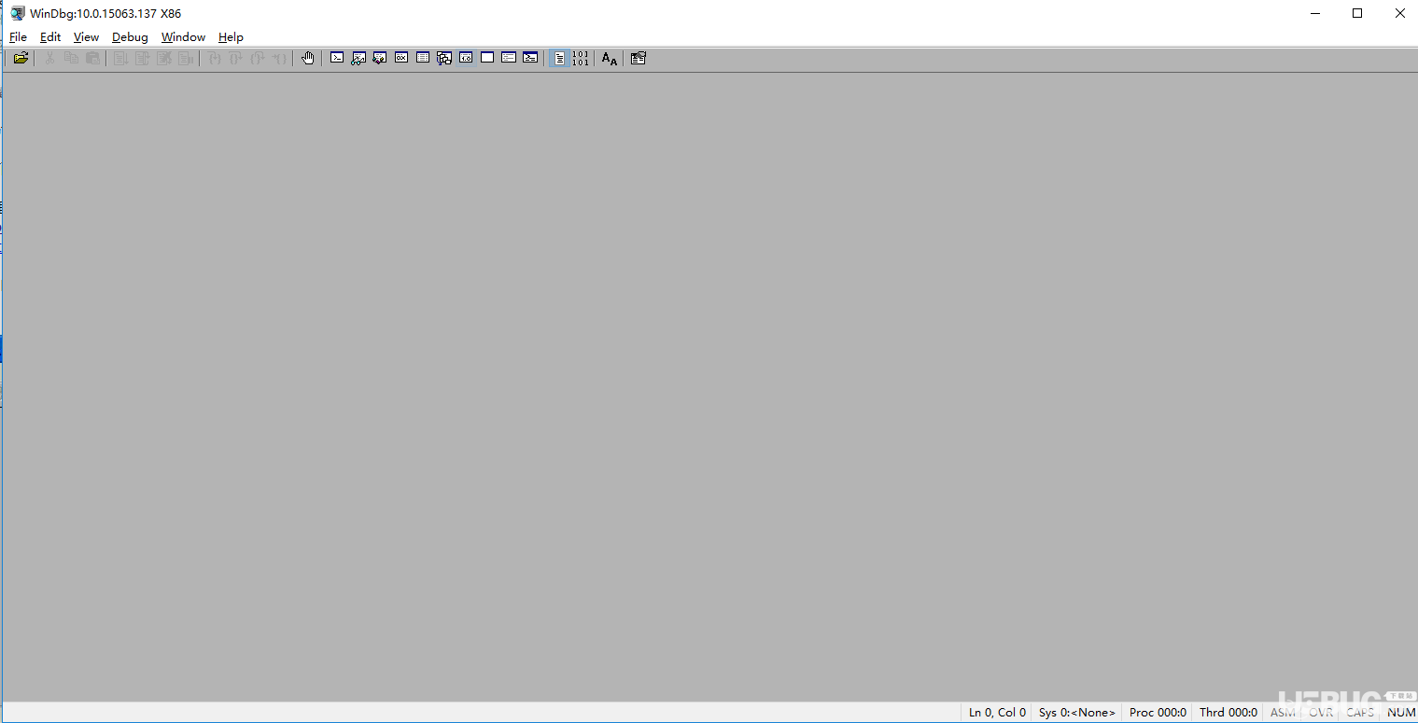Screen dimensions: 1418x723
Task: Open the Command window icon
Action: coord(337,58)
